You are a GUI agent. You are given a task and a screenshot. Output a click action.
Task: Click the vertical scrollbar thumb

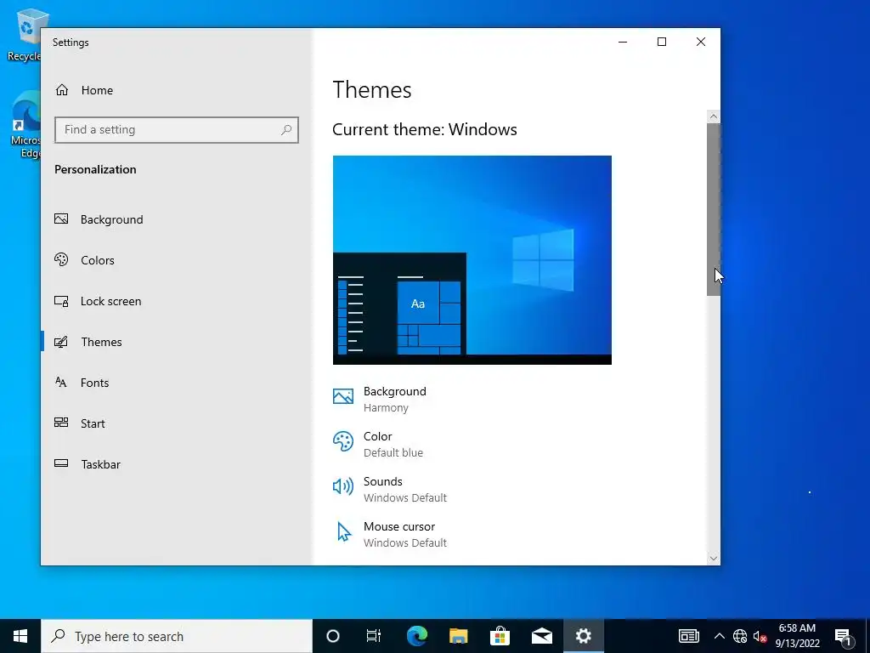click(x=714, y=210)
